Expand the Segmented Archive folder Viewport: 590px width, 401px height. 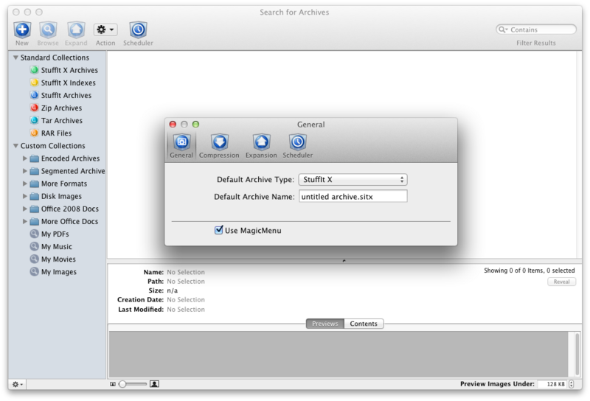coord(25,171)
